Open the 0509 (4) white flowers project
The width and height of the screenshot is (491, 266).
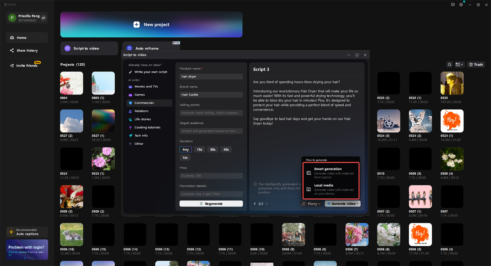(x=452, y=159)
